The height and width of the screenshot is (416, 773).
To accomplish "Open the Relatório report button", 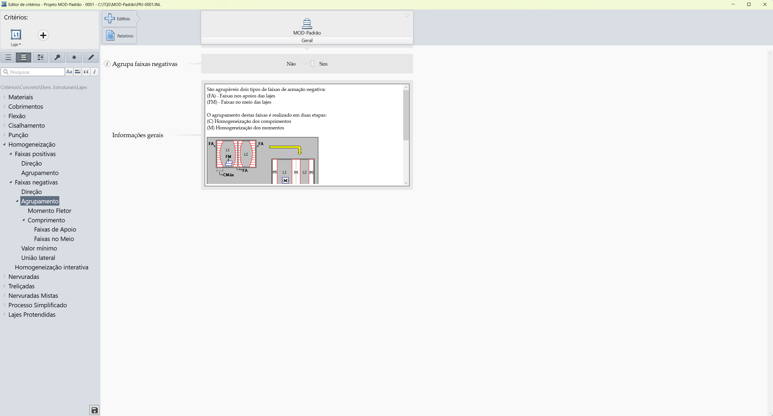I will 119,36.
